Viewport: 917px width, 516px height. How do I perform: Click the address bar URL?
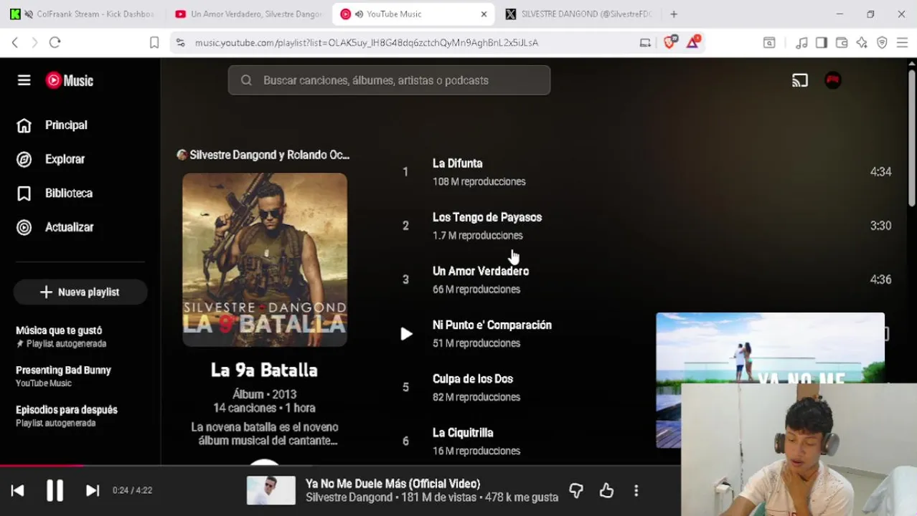(x=367, y=42)
